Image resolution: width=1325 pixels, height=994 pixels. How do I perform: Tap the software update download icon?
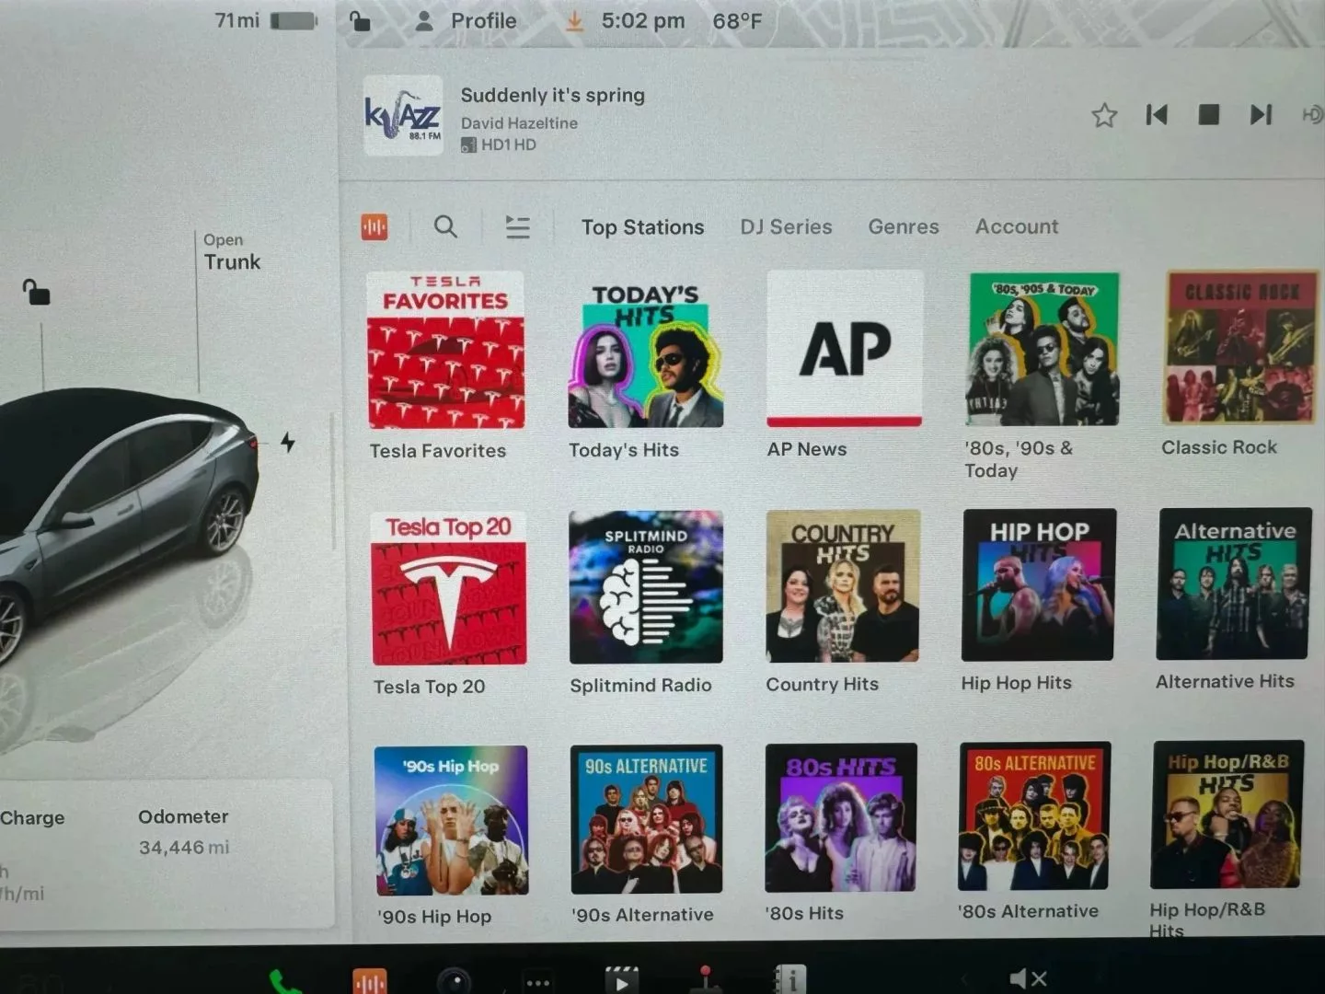(x=574, y=21)
